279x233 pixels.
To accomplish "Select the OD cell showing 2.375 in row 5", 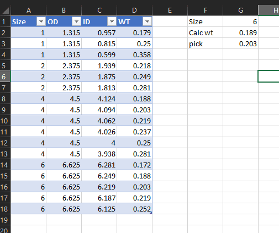I will pos(64,66).
